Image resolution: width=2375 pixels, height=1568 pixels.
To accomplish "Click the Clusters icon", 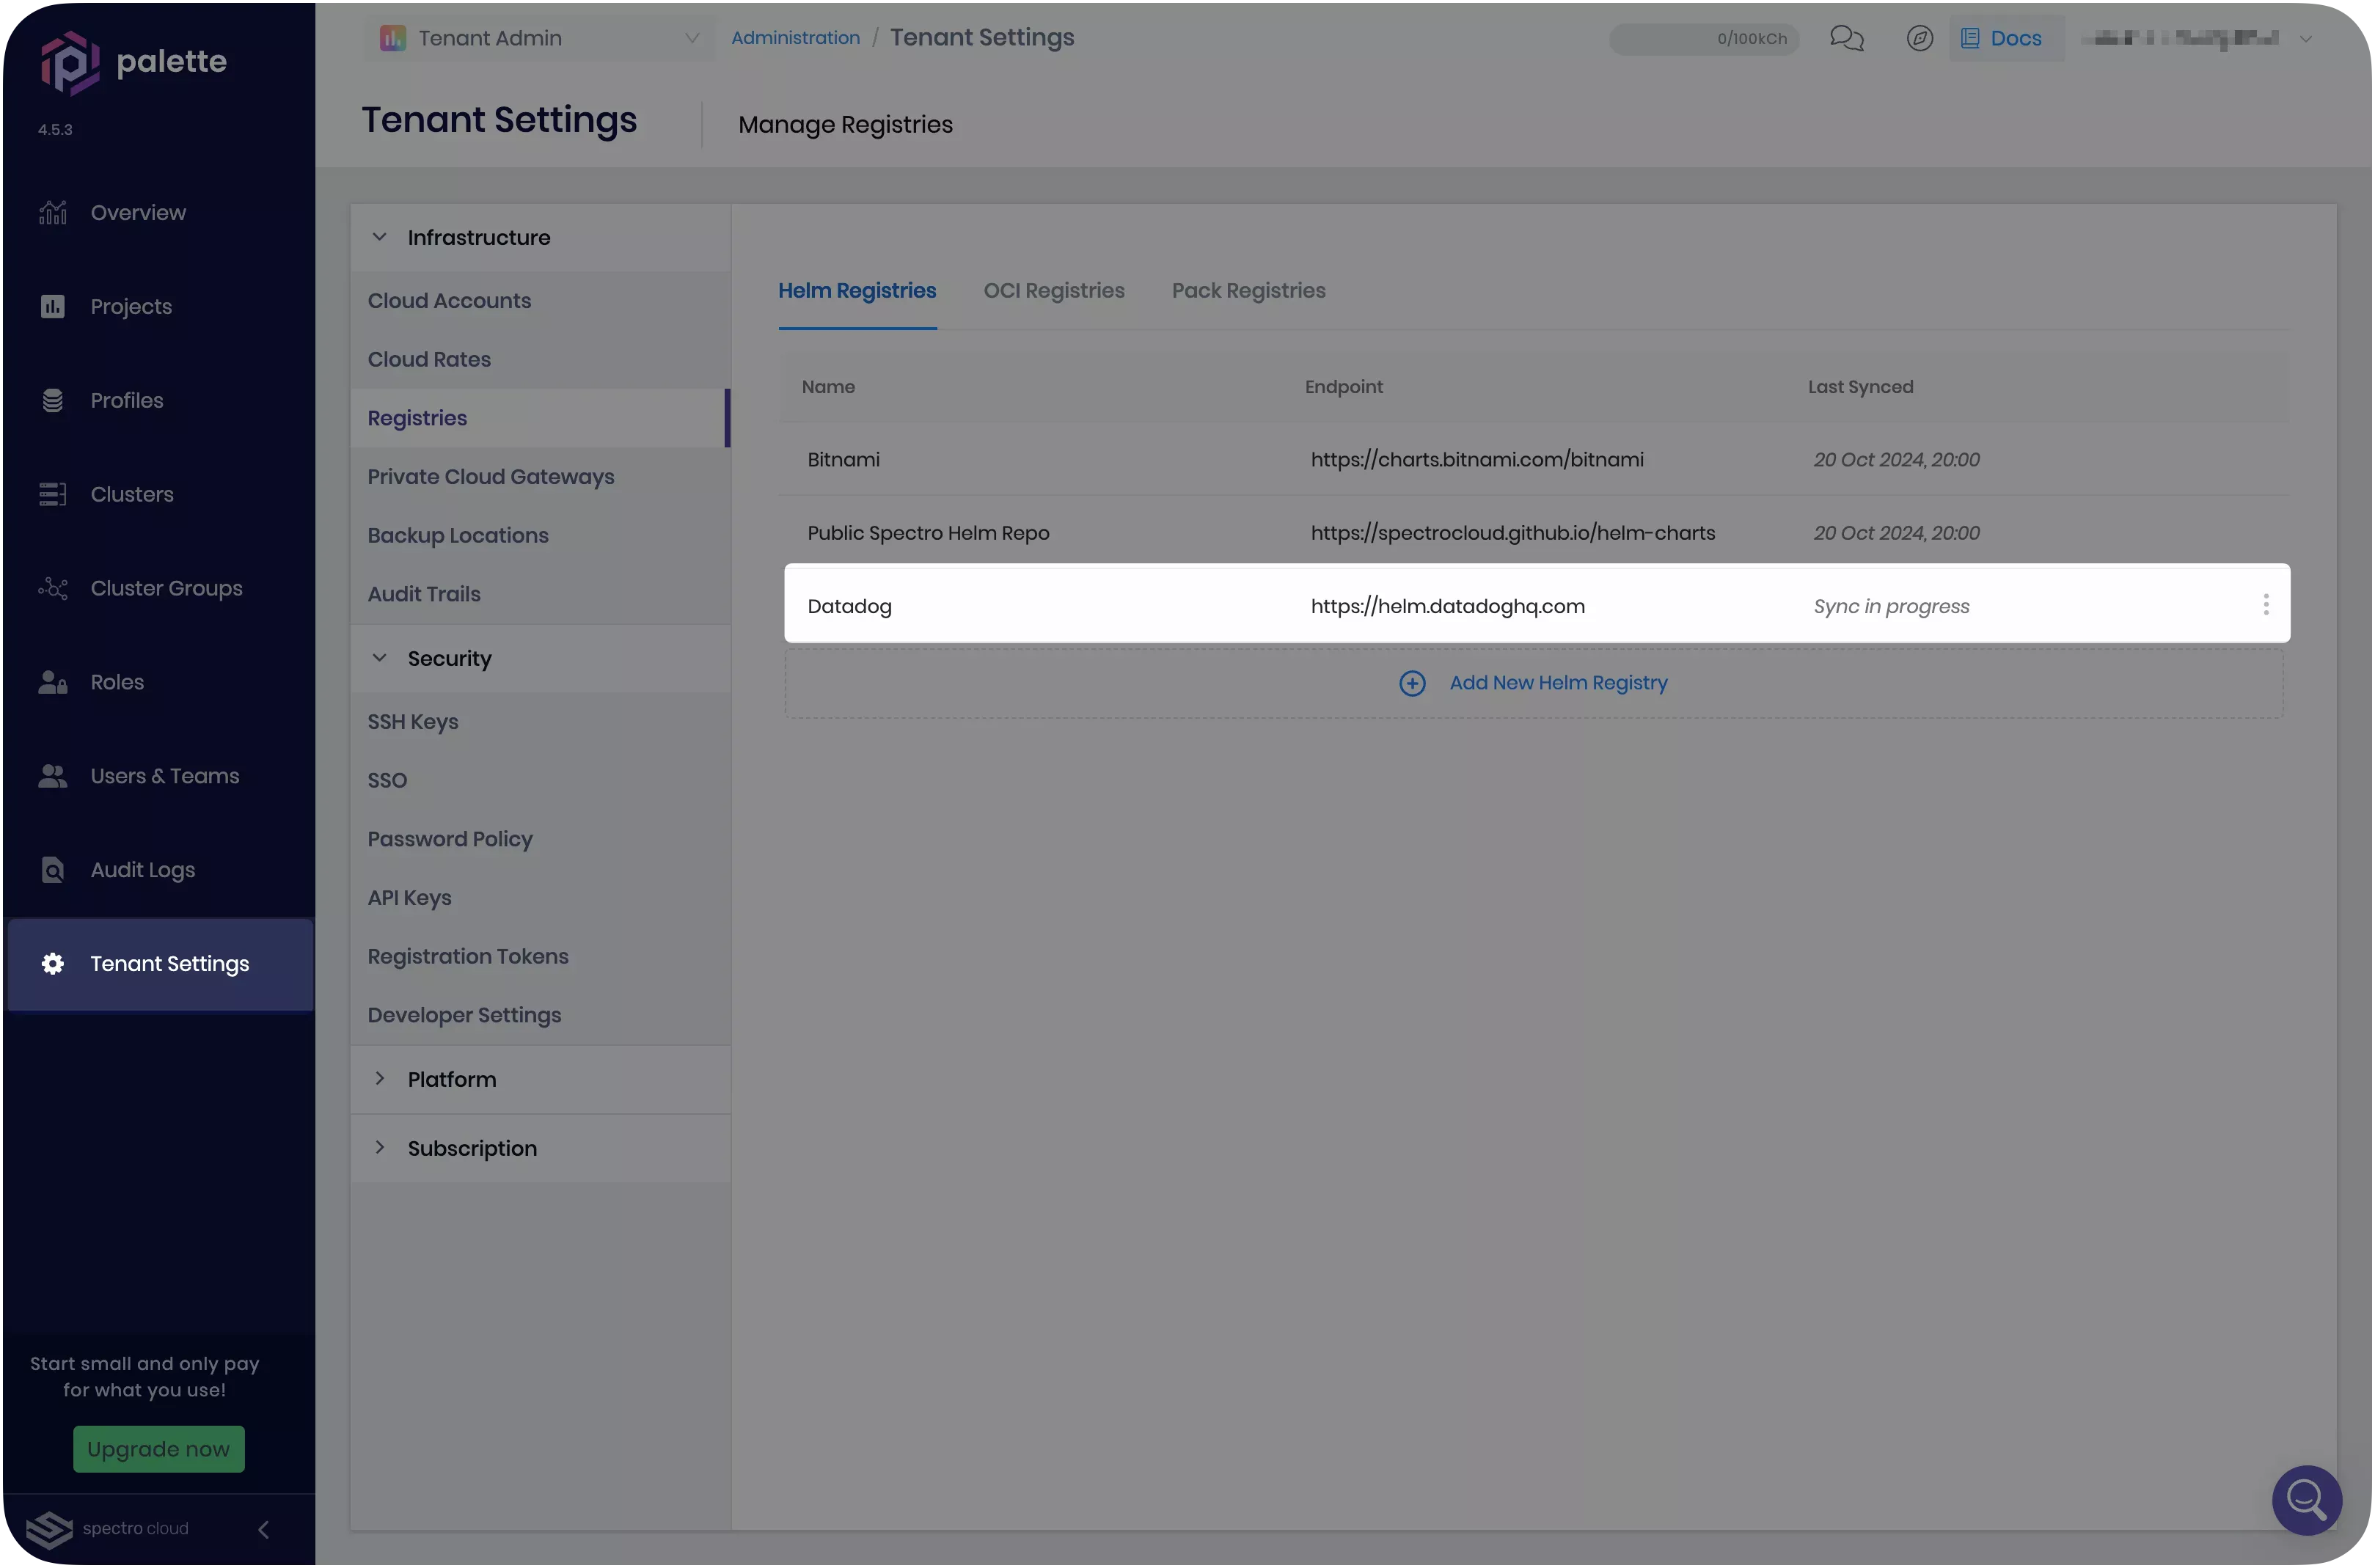I will [52, 494].
